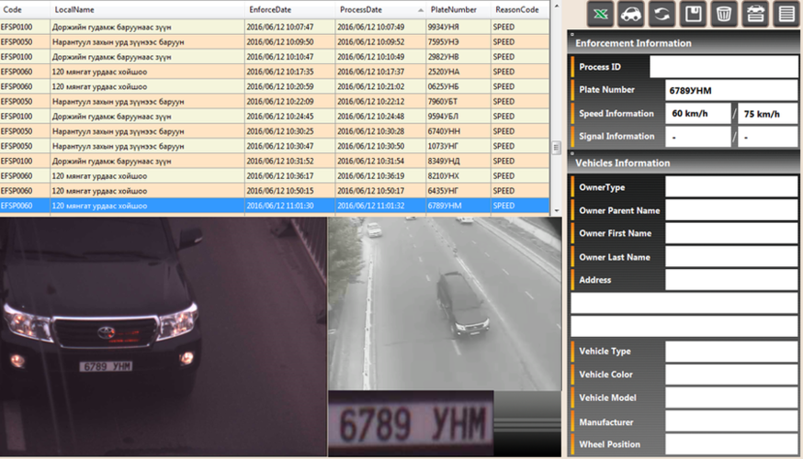This screenshot has width=803, height=459.
Task: Click the Process ID input field
Action: point(724,67)
